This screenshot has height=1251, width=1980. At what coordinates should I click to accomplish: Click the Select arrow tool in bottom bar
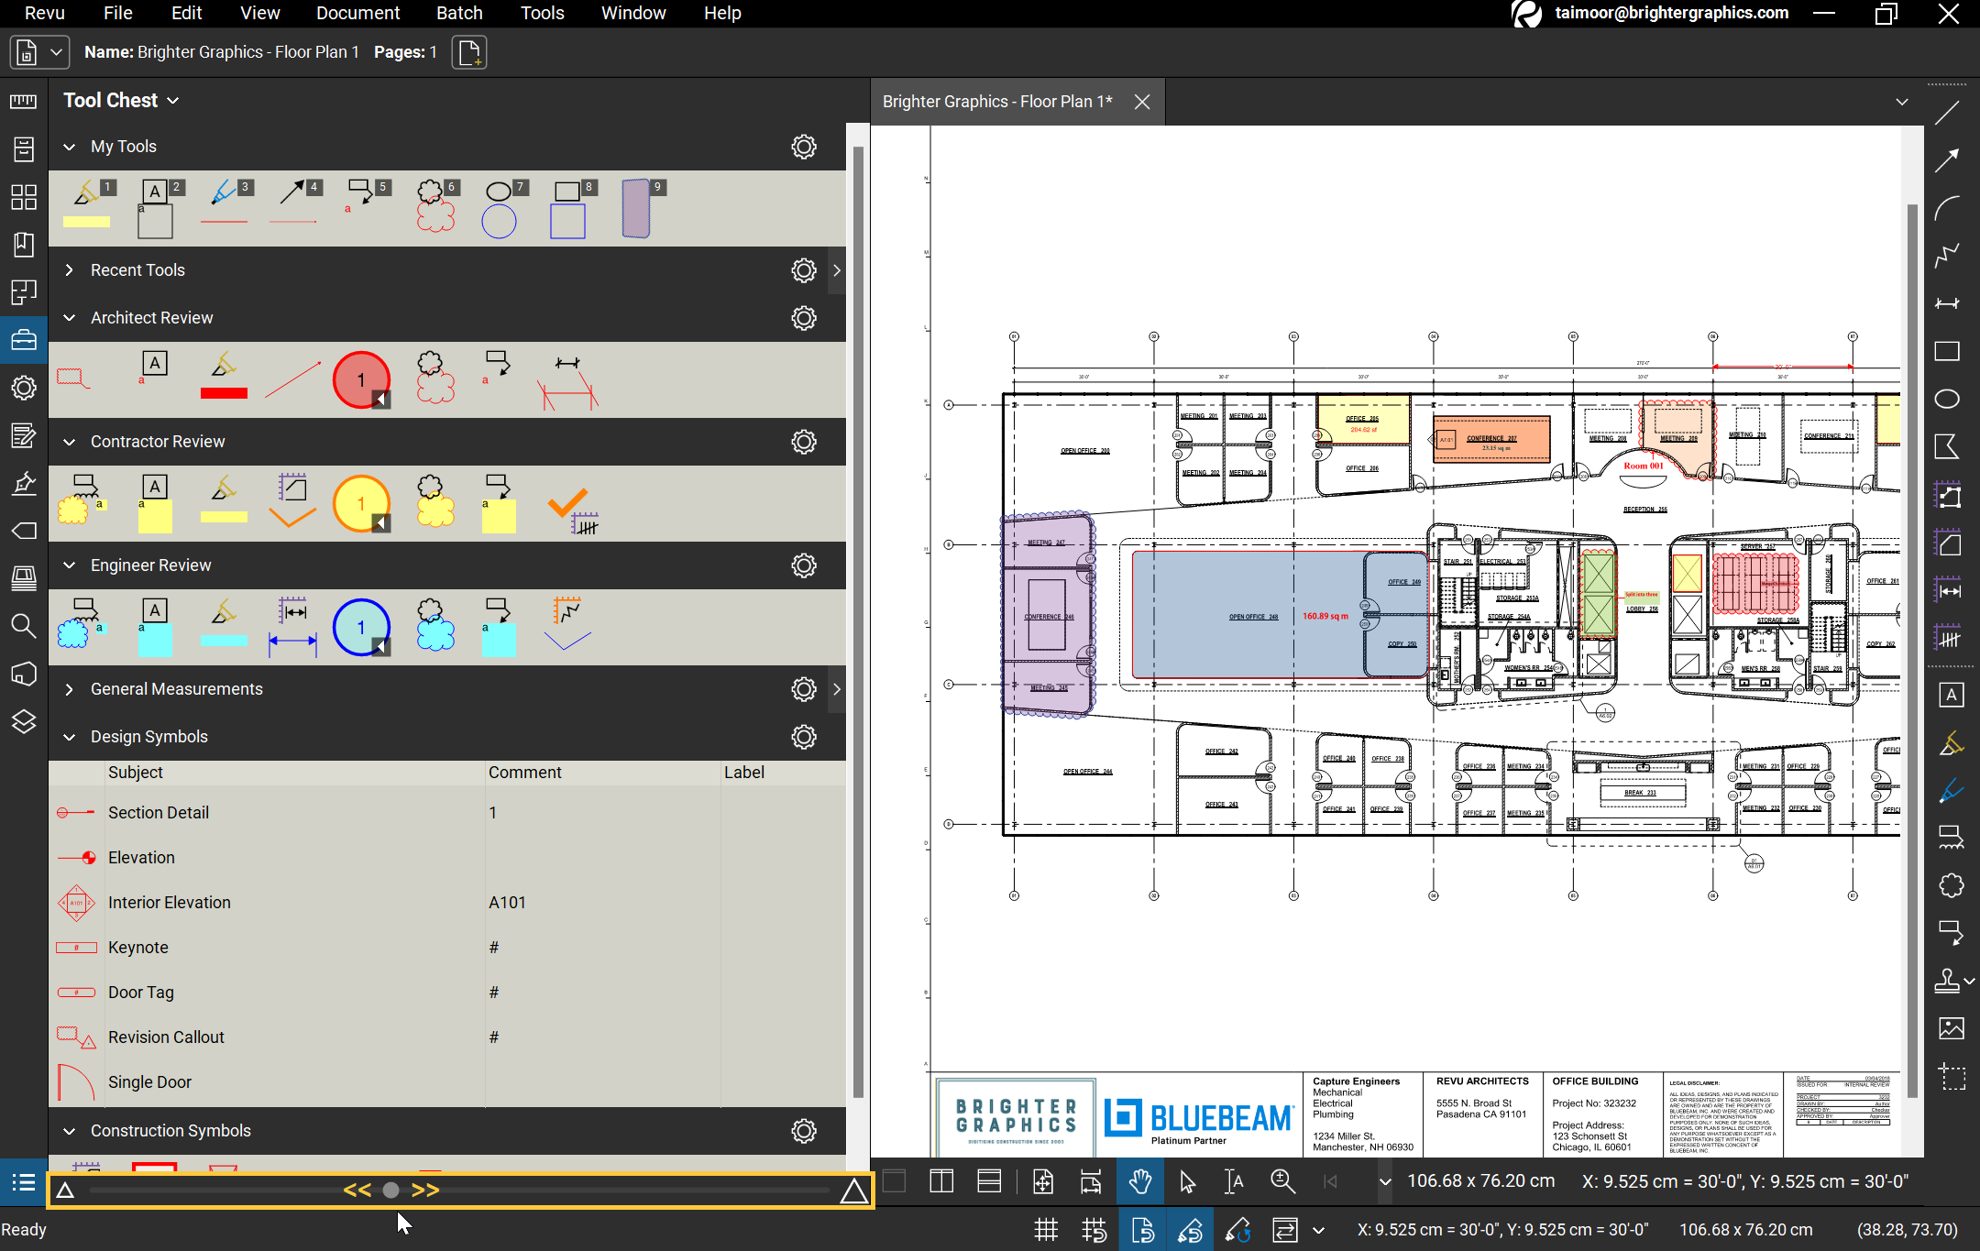(1187, 1182)
